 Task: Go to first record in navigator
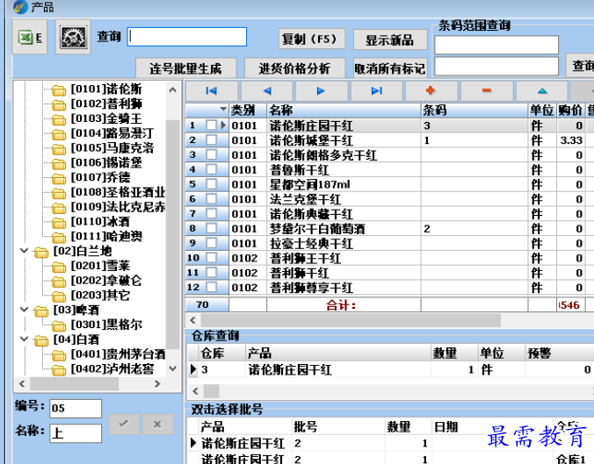[x=212, y=90]
